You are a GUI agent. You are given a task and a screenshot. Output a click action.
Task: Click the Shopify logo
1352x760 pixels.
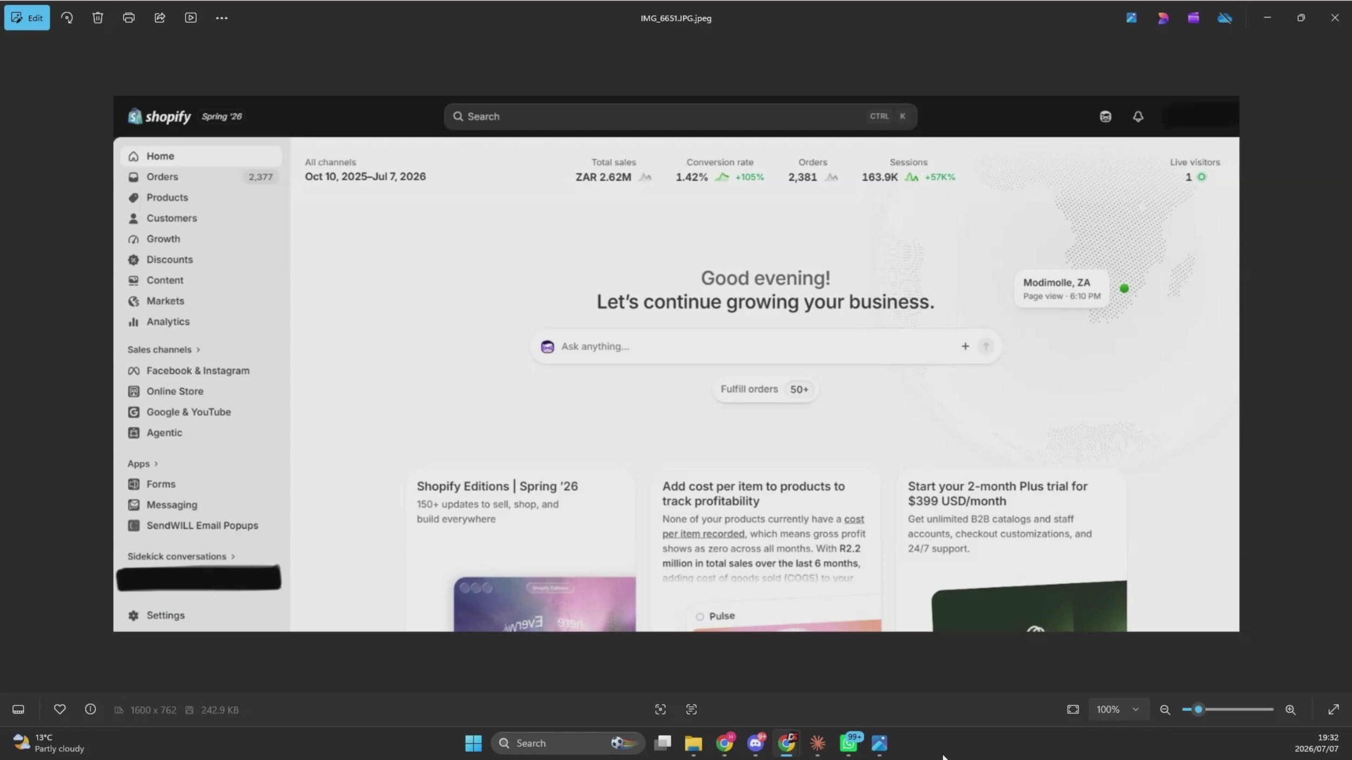pyautogui.click(x=159, y=116)
